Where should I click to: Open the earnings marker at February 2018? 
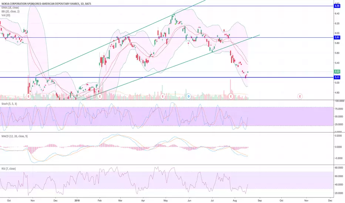click(100, 96)
